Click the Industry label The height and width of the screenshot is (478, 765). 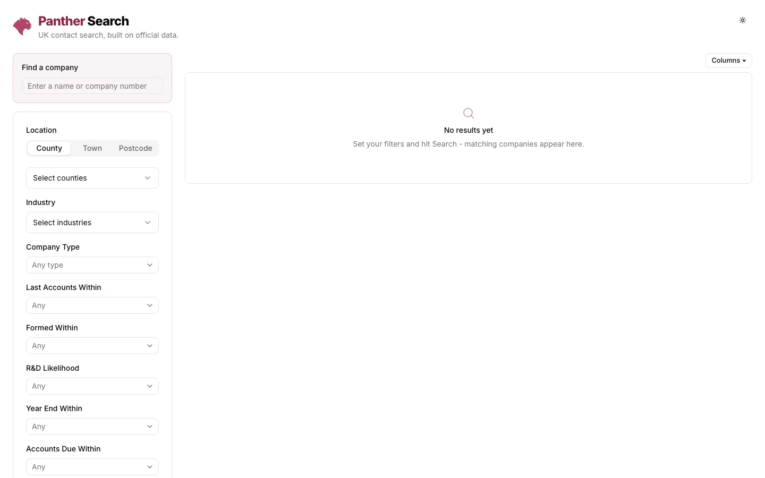(40, 202)
